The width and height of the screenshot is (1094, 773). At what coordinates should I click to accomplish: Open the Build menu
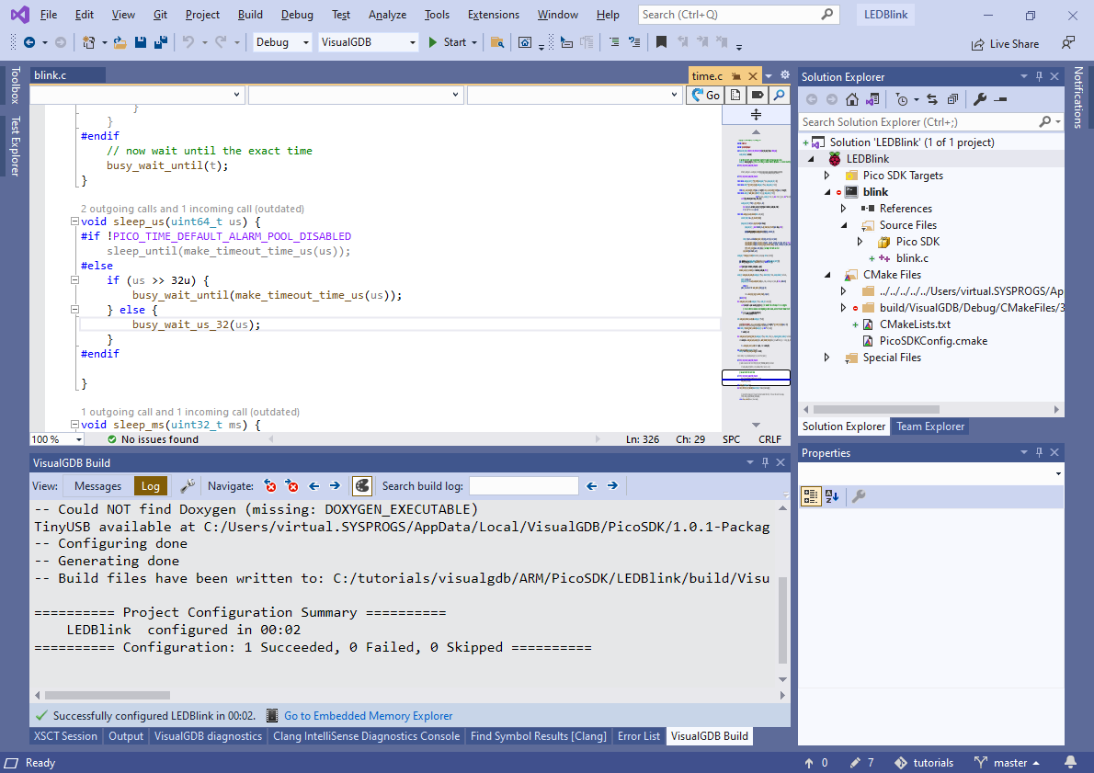click(x=250, y=15)
